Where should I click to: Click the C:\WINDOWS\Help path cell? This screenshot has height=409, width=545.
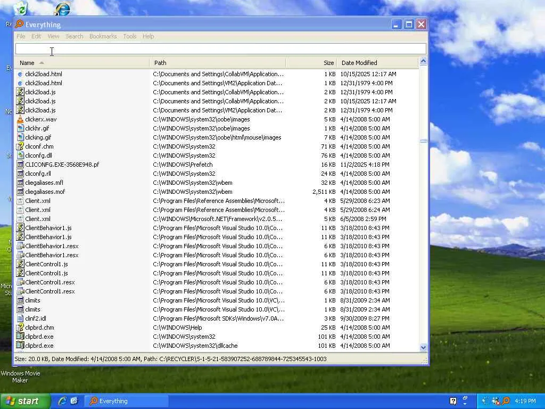pyautogui.click(x=177, y=328)
